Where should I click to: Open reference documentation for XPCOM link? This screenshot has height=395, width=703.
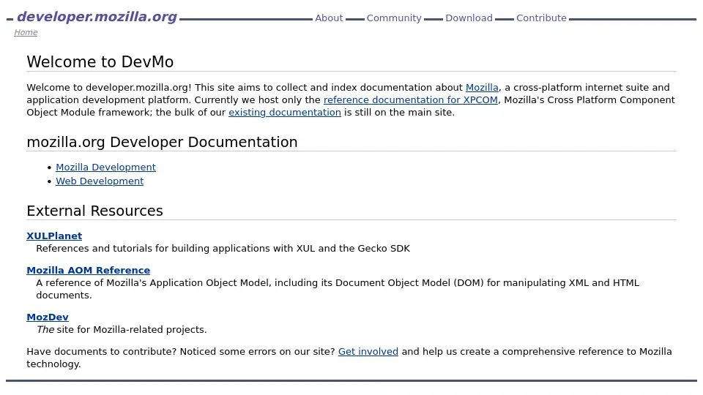[x=410, y=100]
